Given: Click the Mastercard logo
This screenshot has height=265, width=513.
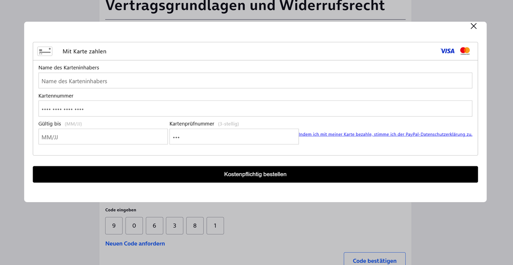Looking at the screenshot, I should 465,51.
